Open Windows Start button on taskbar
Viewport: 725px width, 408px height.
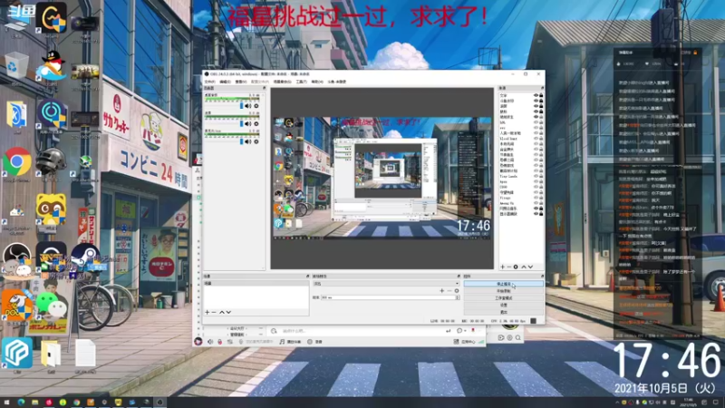click(6, 403)
